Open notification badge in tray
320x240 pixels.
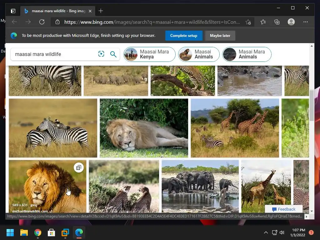pyautogui.click(x=311, y=232)
